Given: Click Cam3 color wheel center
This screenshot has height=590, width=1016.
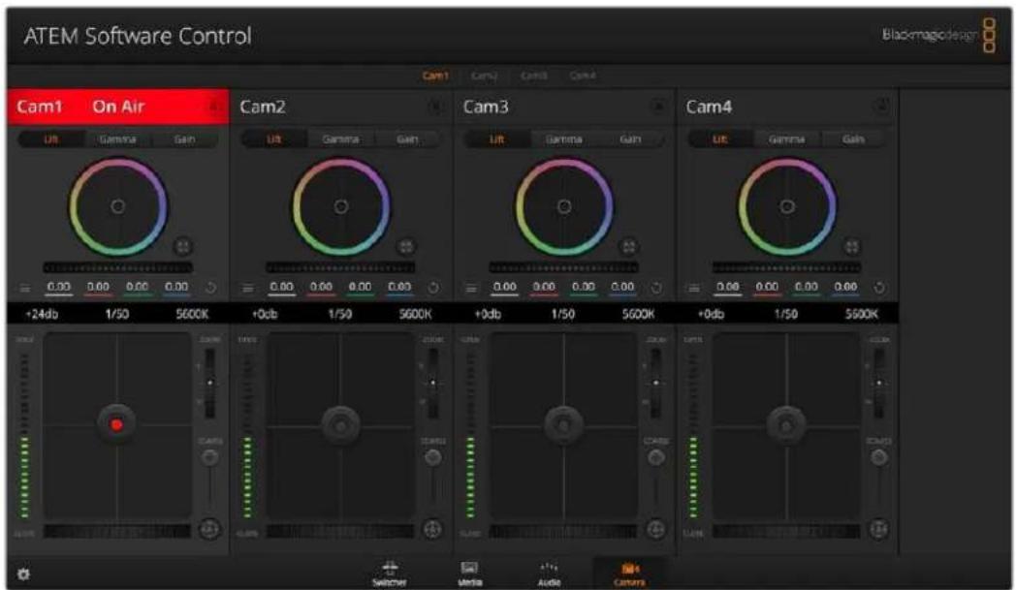Looking at the screenshot, I should 564,206.
